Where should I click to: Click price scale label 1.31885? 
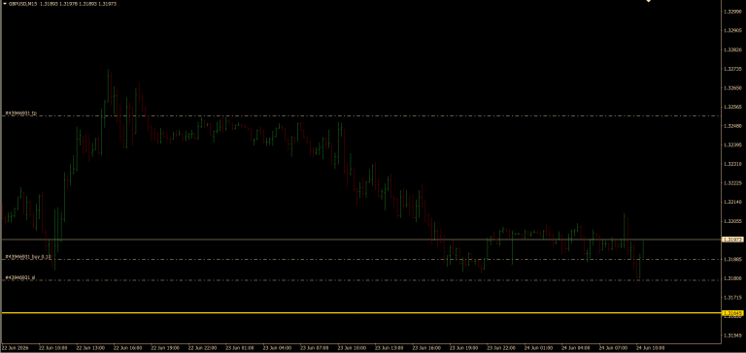click(732, 259)
